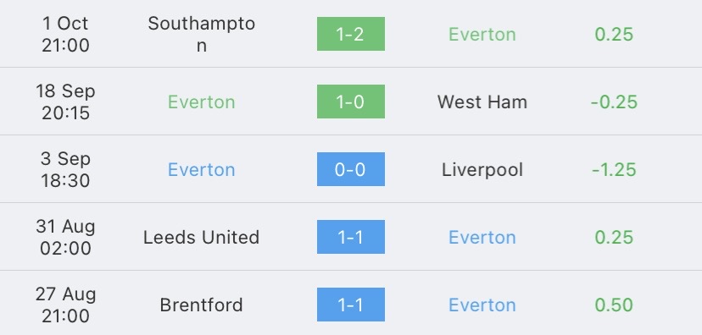
Task: Open the 1-0 Everton vs West Ham score
Action: coord(350,102)
